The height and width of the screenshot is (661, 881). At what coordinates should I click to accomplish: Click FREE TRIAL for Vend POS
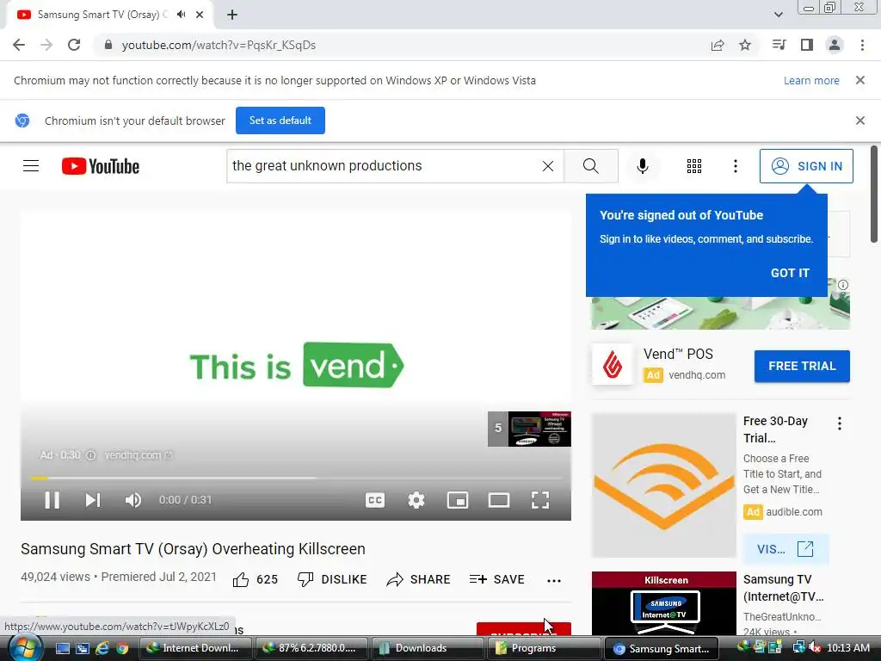802,366
